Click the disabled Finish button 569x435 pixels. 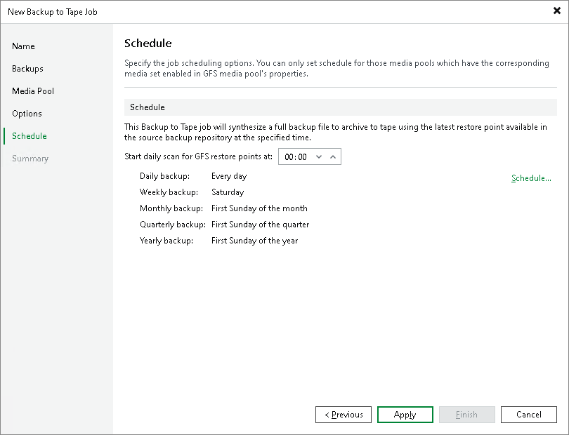pyautogui.click(x=466, y=415)
